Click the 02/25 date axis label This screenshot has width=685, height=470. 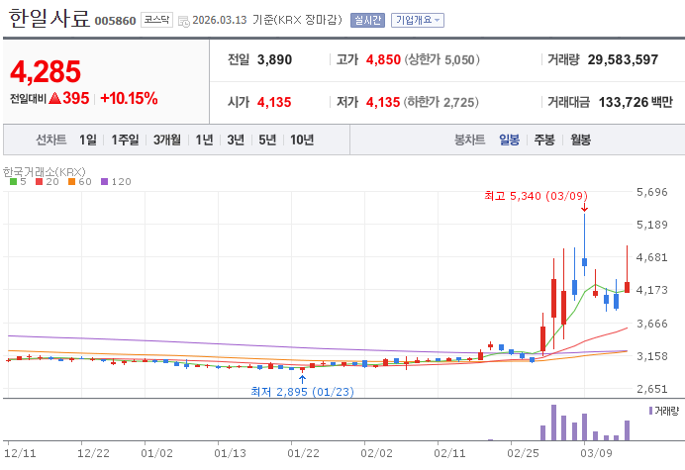pyautogui.click(x=523, y=453)
